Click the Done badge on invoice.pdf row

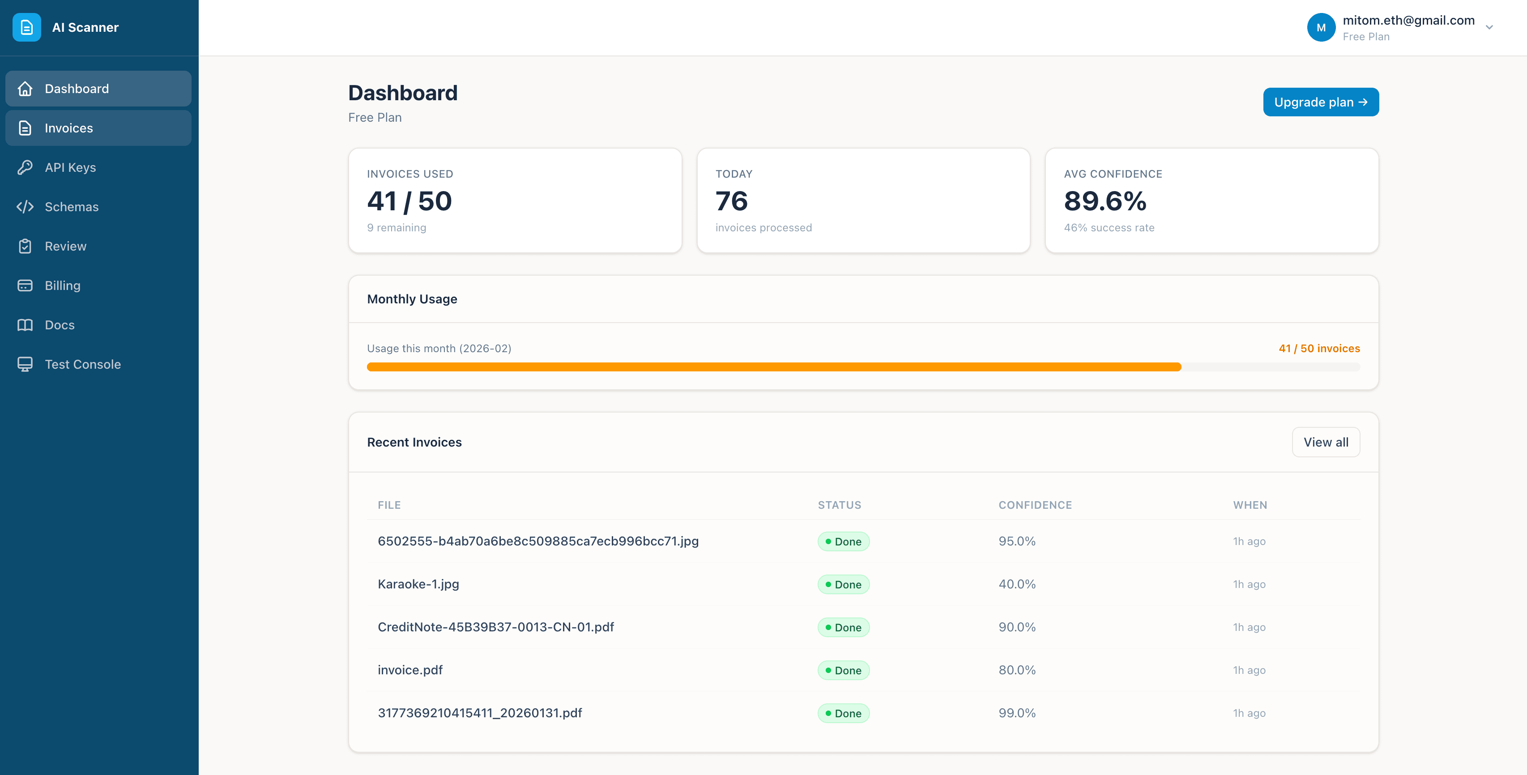coord(844,670)
